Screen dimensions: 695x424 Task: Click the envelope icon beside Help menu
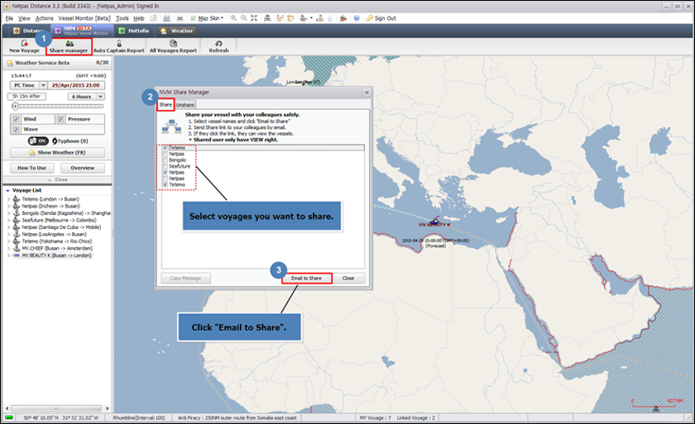(153, 18)
